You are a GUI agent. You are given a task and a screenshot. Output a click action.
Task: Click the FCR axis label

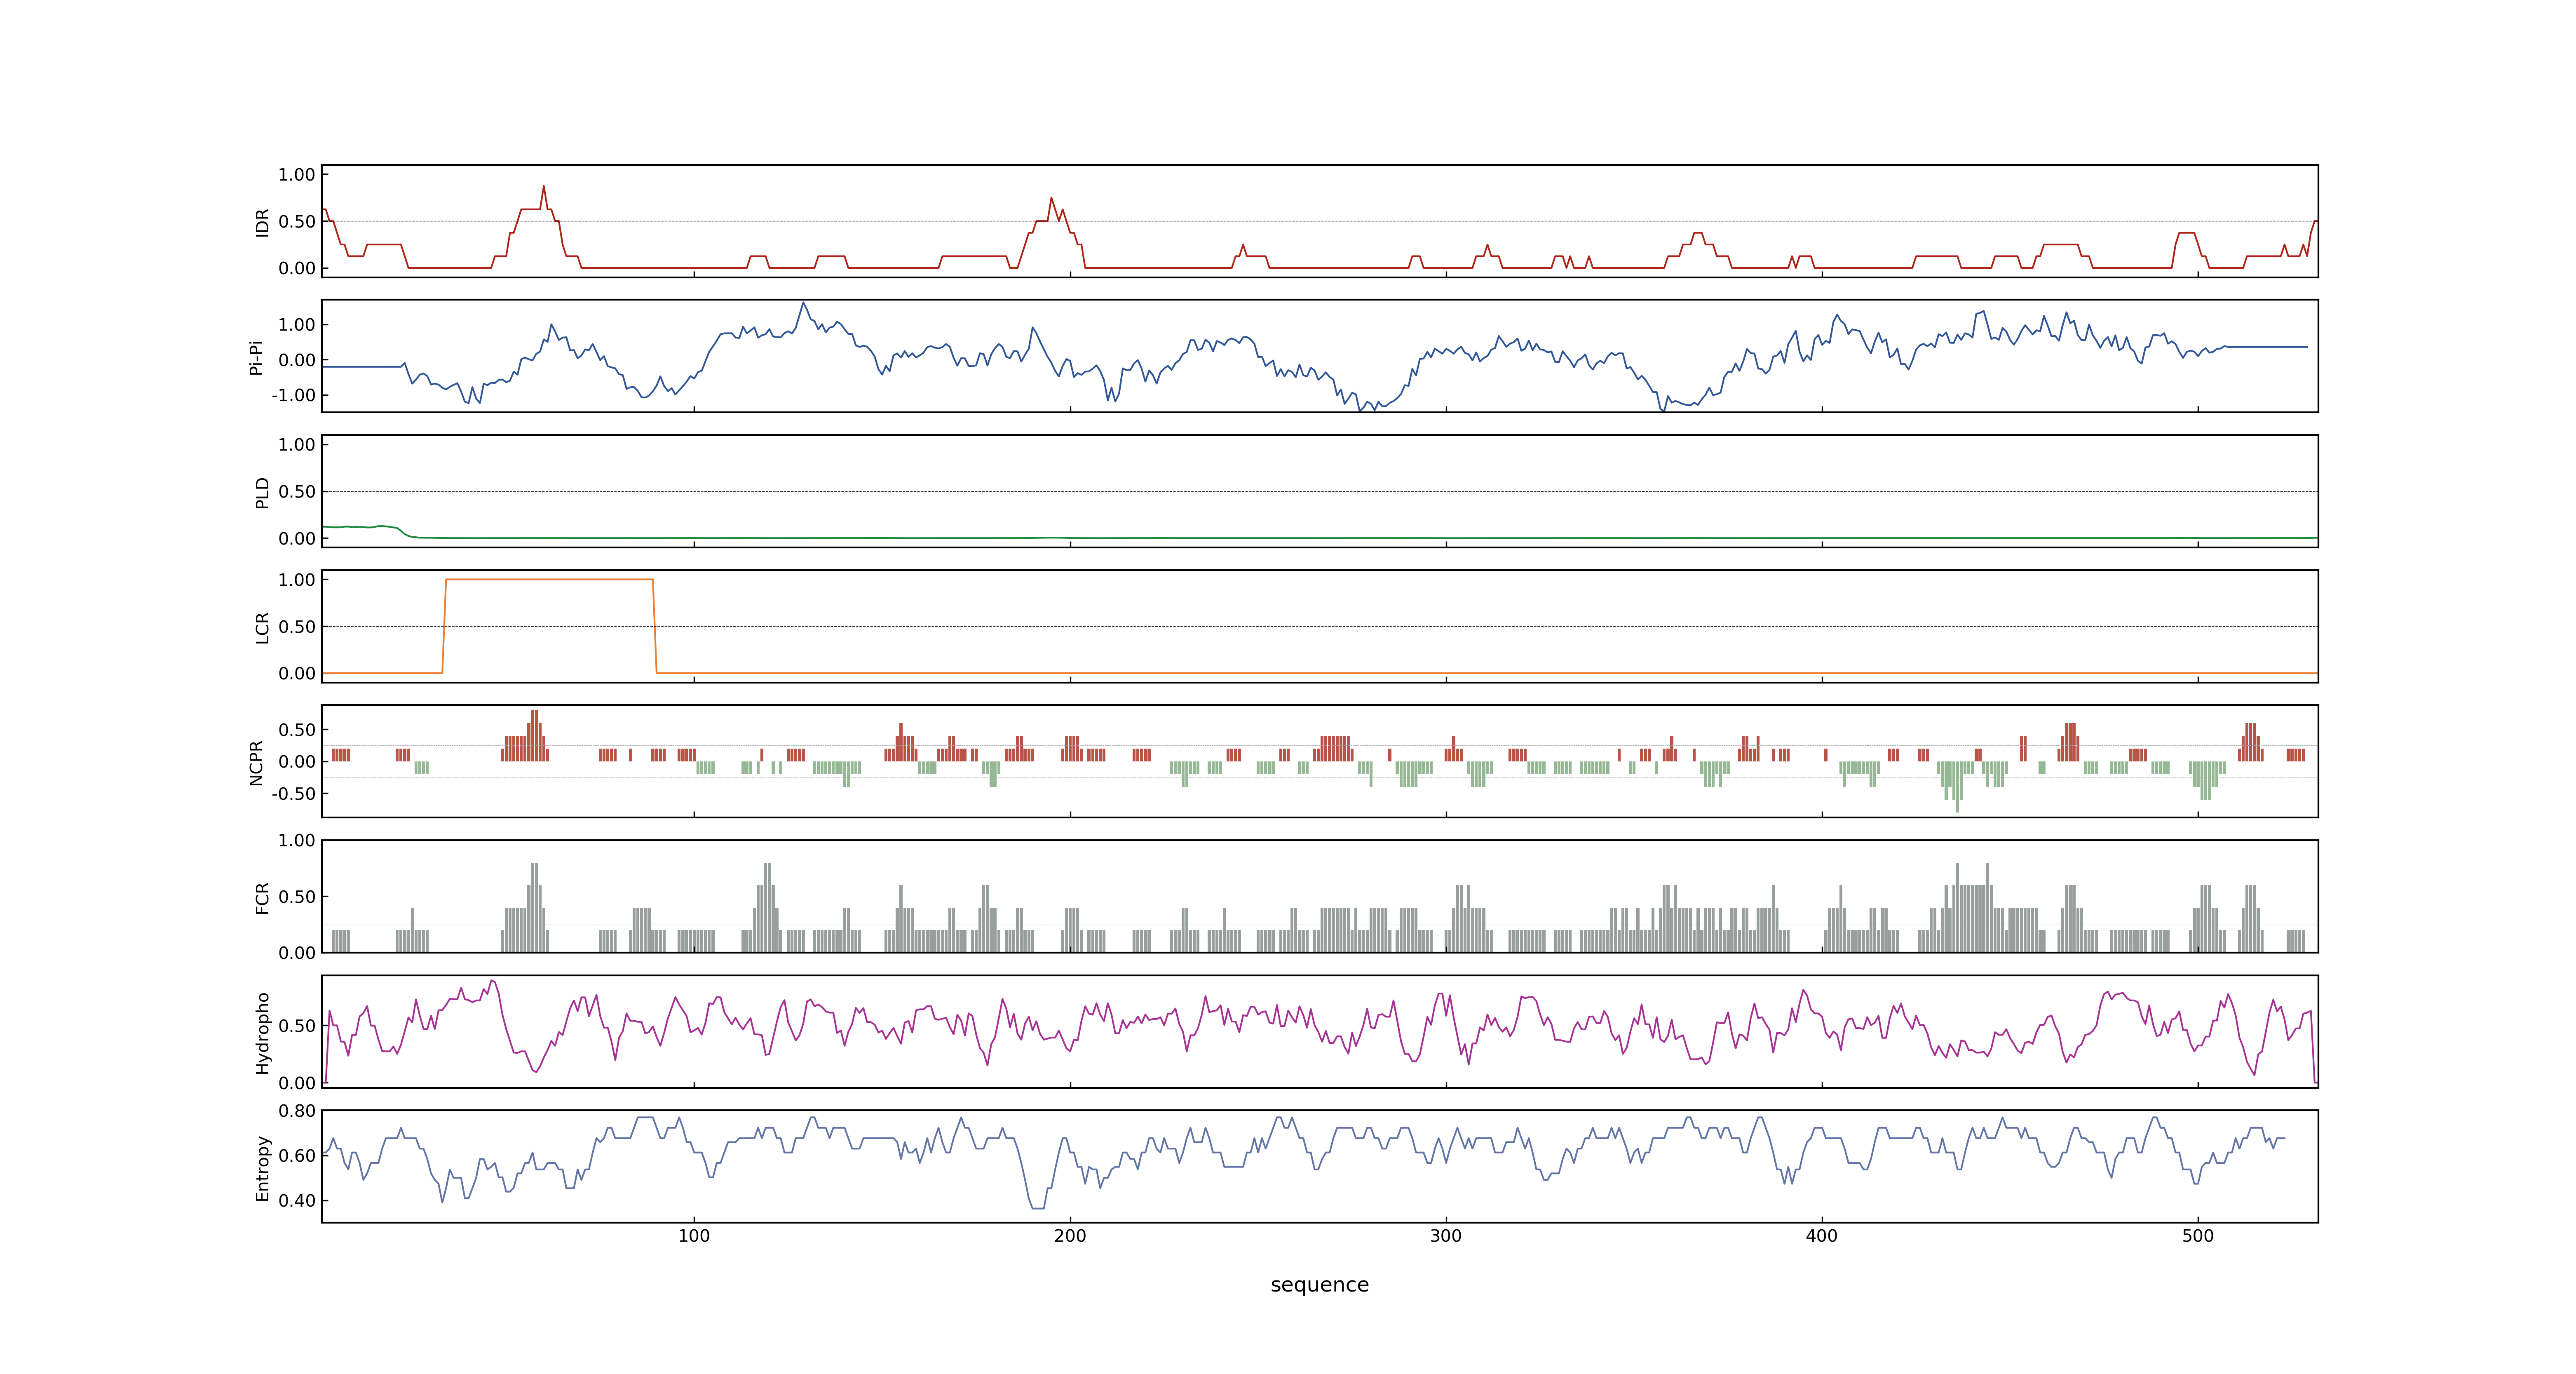click(x=262, y=897)
